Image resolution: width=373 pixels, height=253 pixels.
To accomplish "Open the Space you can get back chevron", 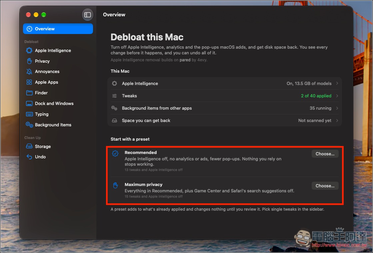I will click(337, 121).
